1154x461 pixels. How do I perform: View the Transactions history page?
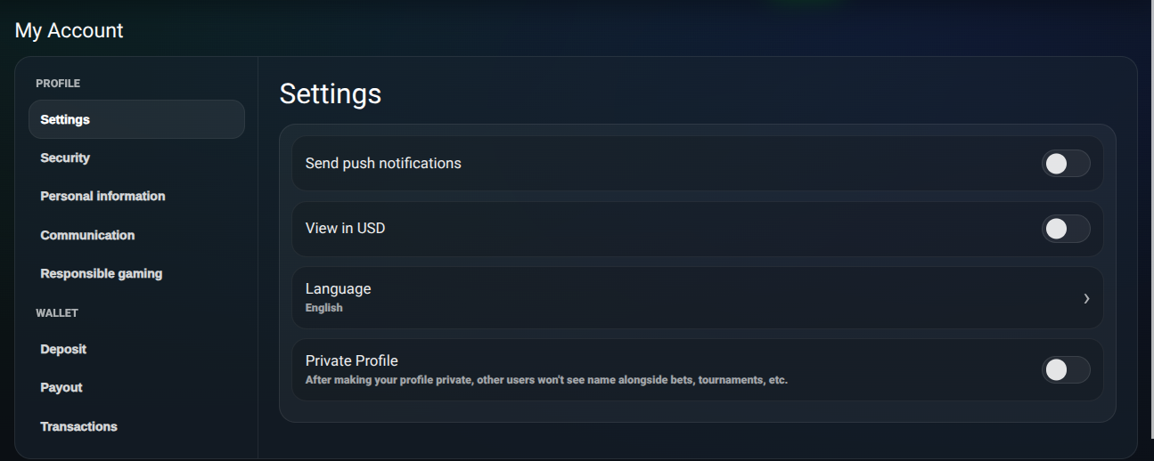click(78, 426)
